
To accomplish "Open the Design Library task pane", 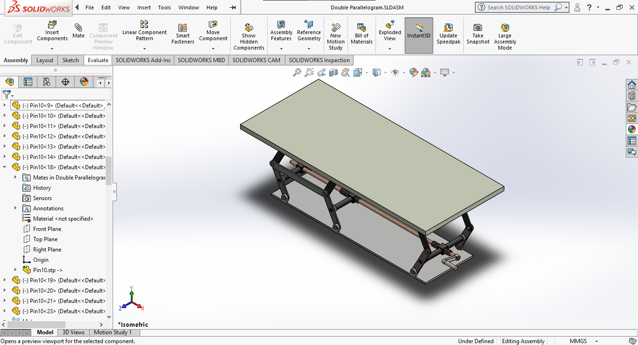I will coord(632,96).
